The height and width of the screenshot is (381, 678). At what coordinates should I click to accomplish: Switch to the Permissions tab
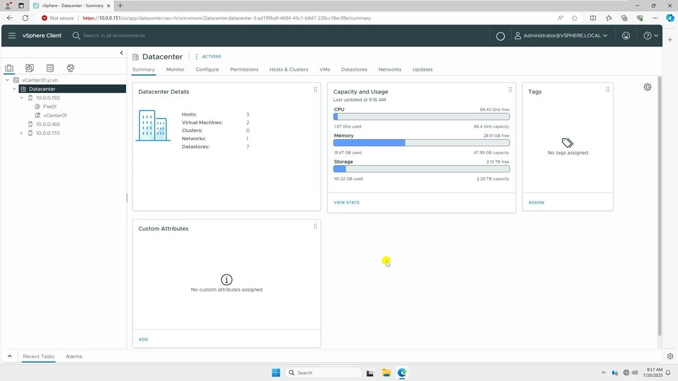(x=244, y=69)
